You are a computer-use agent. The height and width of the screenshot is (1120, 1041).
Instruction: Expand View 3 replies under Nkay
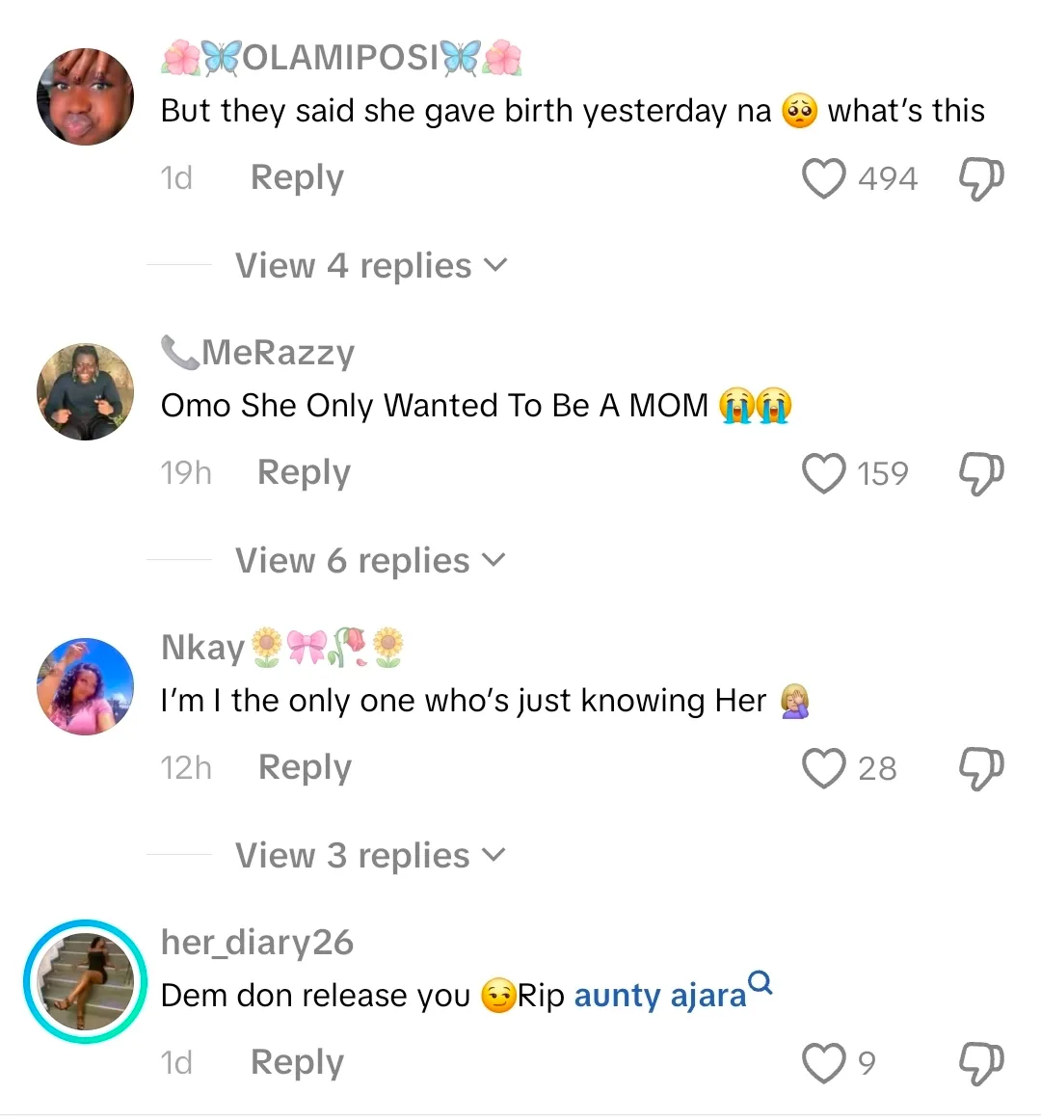[x=370, y=856]
